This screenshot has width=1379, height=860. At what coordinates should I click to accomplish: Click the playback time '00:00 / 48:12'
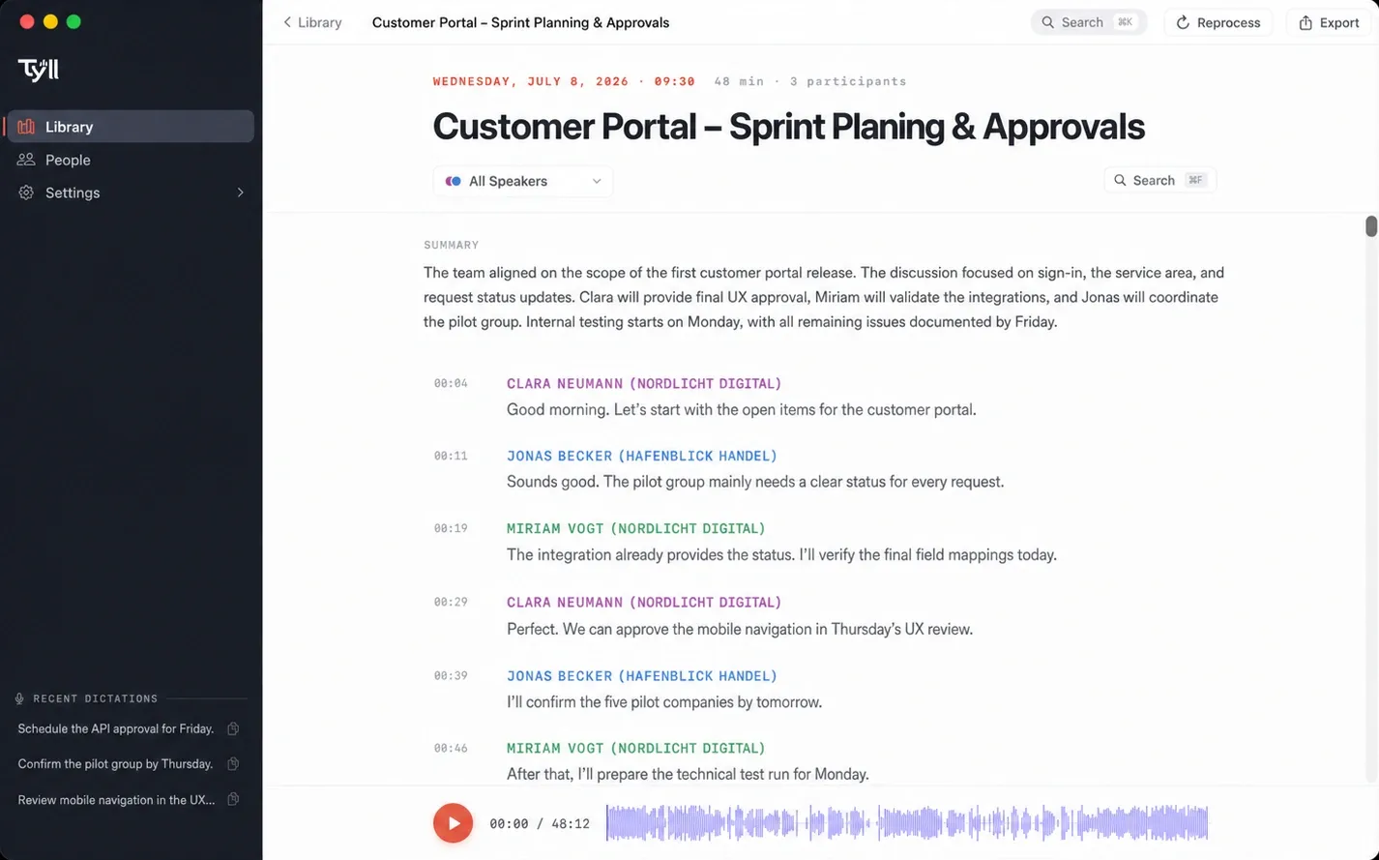pos(540,824)
